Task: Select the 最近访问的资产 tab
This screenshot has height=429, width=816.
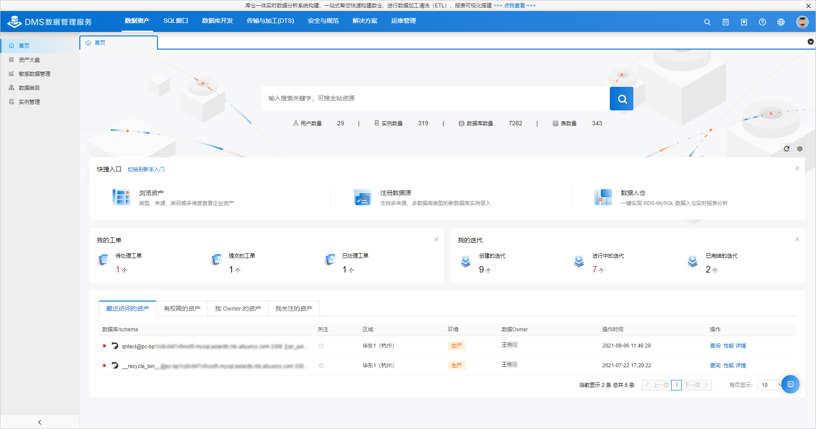Action: (x=128, y=308)
